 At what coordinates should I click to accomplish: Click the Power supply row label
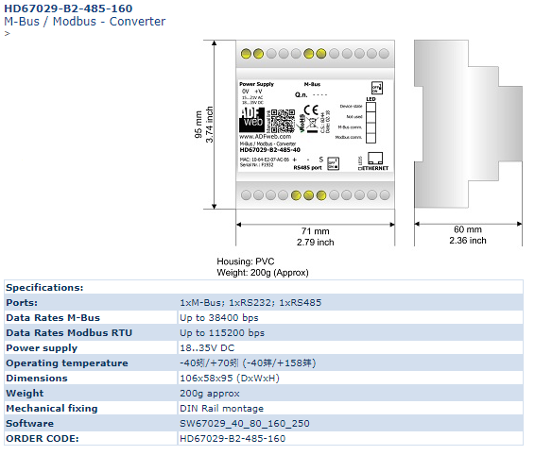tap(42, 348)
